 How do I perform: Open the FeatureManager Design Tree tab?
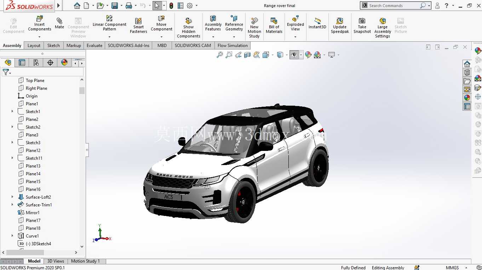click(x=8, y=63)
